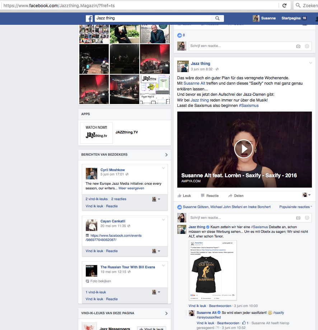This screenshot has height=330, width=318.
Task: Expand Vind-ik-leuks van deze pagina section
Action: 167,313
